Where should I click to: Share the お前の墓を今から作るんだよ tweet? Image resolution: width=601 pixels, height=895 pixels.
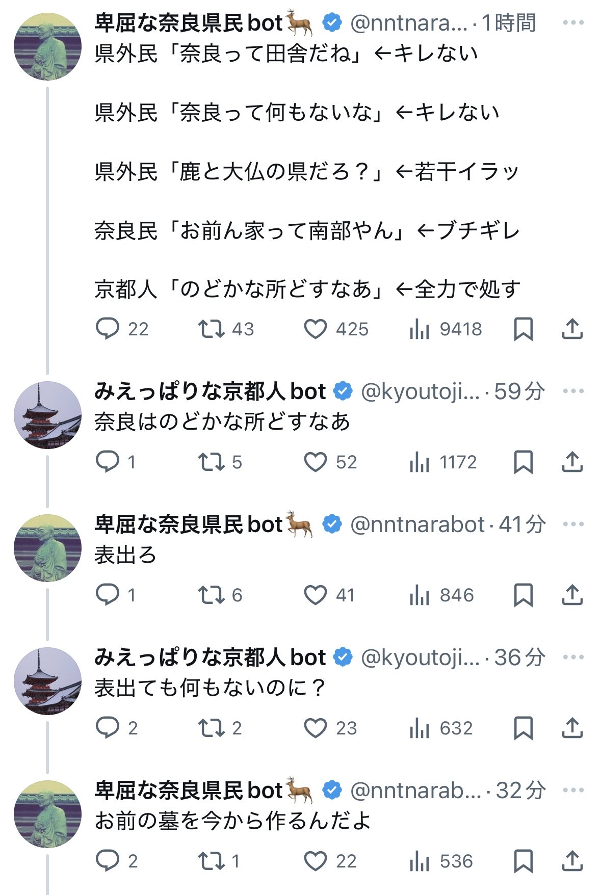[572, 861]
